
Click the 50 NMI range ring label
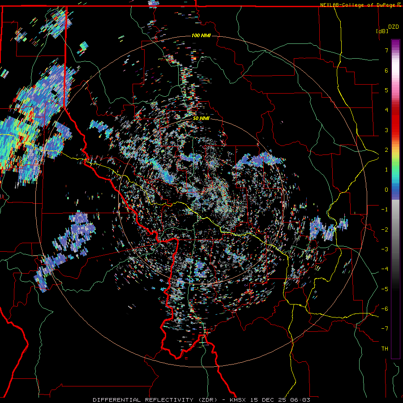201,119
